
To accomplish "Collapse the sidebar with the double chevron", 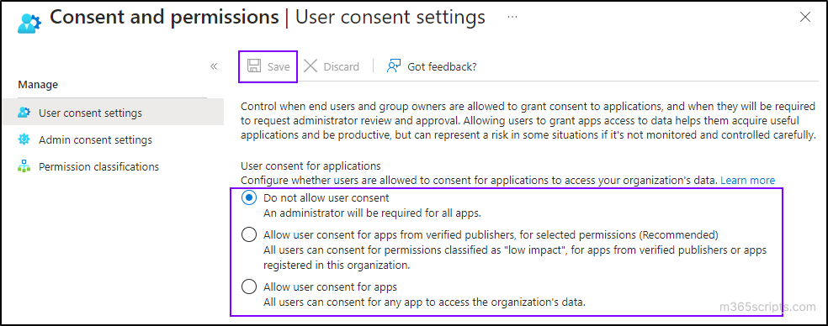I will click(214, 66).
